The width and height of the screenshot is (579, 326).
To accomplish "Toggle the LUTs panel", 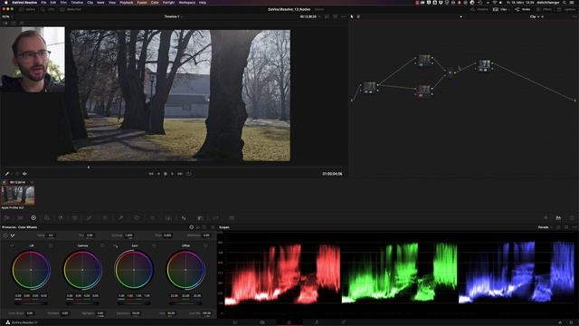I will coord(48,9).
